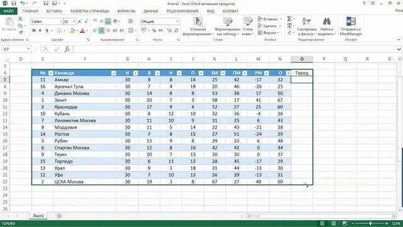Switch to РЕЦЕНЗИРОВАНИЕ tab
This screenshot has width=403, height=227.
[x=183, y=11]
